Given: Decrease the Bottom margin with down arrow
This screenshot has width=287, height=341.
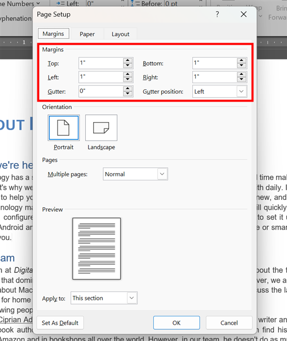Looking at the screenshot, I should click(242, 65).
